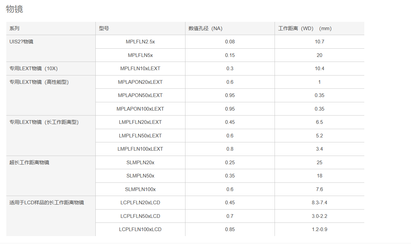Select model SLMPLN100x

click(140, 189)
